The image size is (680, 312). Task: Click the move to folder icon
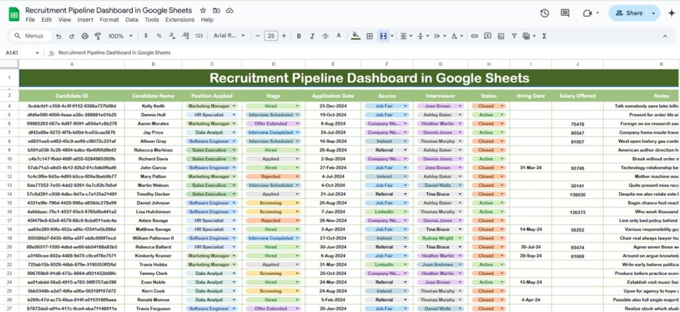click(x=216, y=10)
